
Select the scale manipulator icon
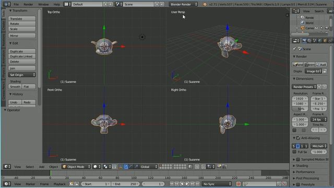pyautogui.click(x=136, y=167)
